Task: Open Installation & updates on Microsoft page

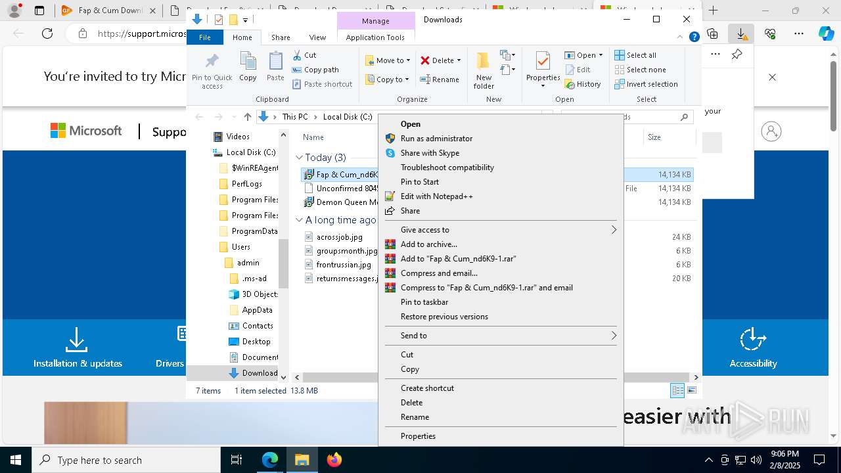Action: (x=78, y=348)
